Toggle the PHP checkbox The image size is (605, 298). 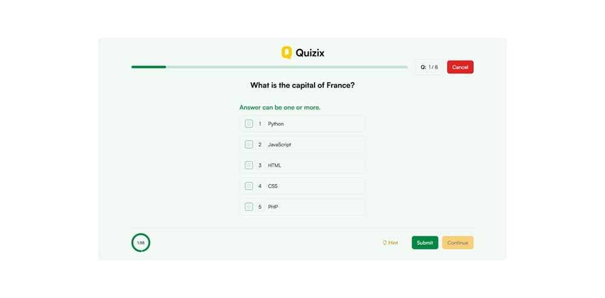point(249,207)
